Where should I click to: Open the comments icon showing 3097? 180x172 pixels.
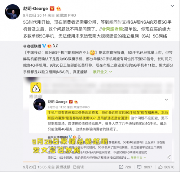click(x=145, y=167)
